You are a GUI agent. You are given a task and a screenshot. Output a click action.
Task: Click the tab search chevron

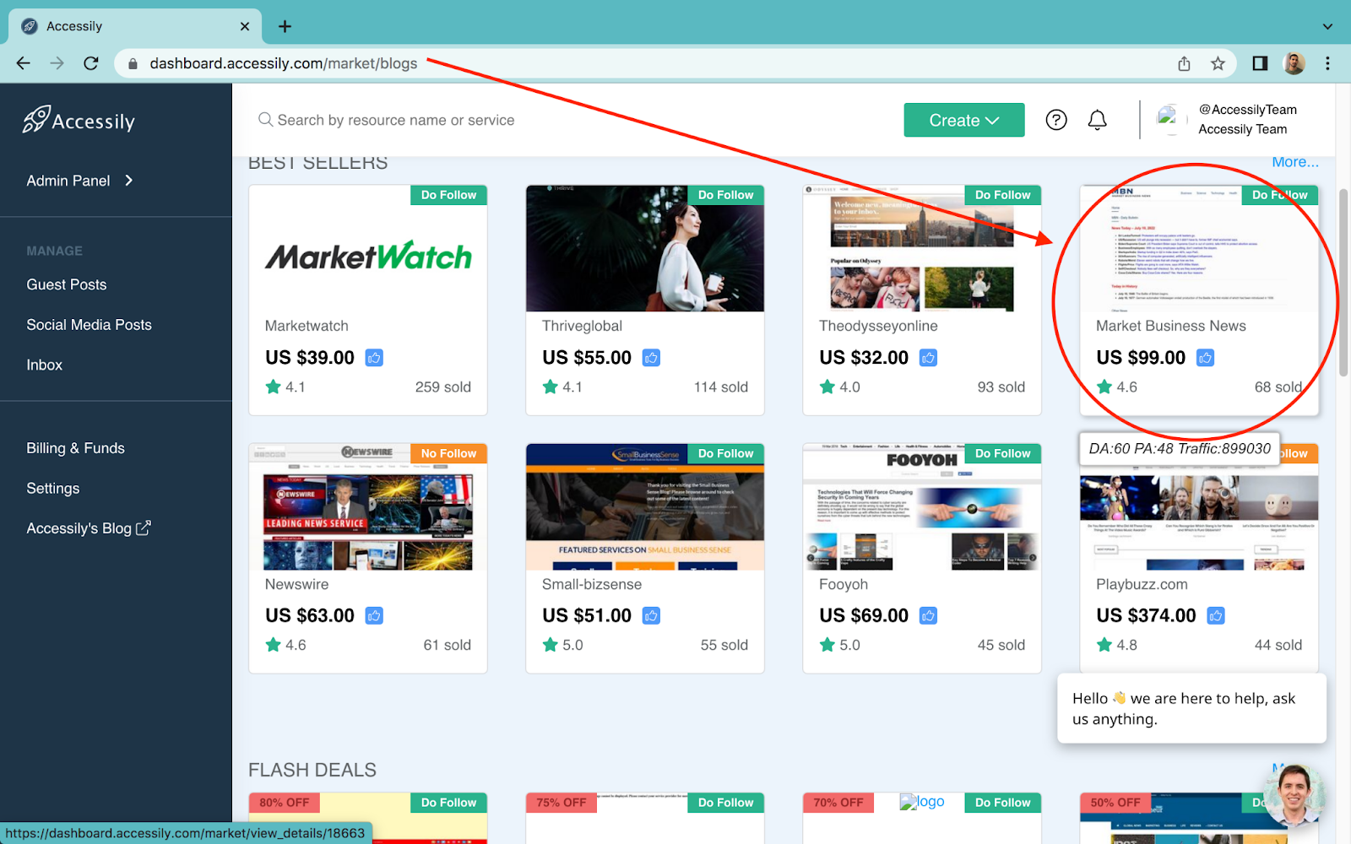1327,26
